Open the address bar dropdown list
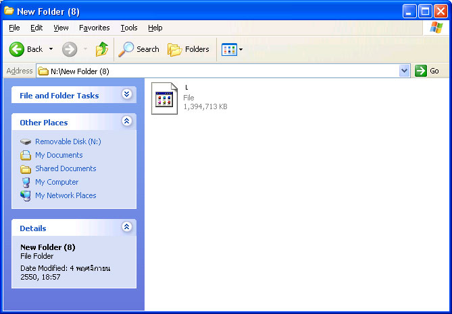This screenshot has width=452, height=314. point(405,71)
